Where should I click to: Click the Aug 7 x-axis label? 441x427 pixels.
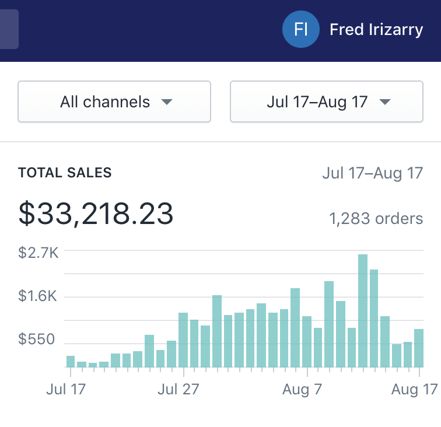coord(302,390)
